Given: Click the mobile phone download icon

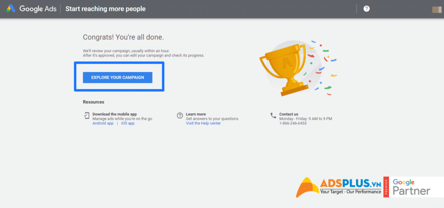Looking at the screenshot, I should click(86, 115).
